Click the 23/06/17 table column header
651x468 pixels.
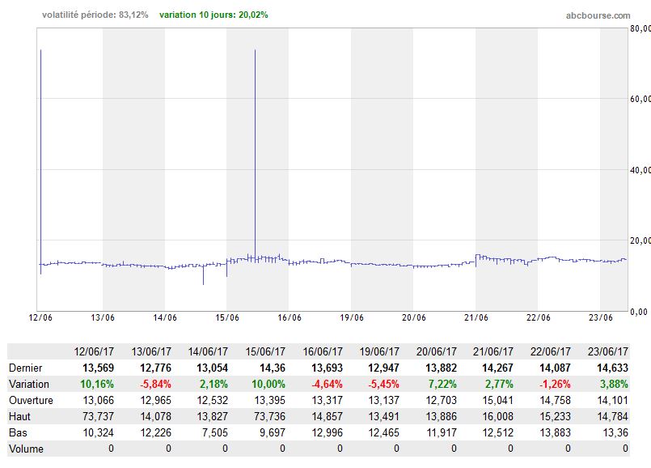click(608, 351)
